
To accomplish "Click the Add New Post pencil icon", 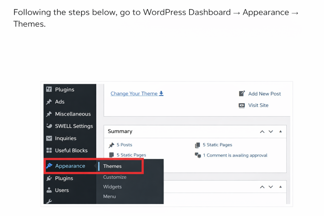I will [x=242, y=94].
